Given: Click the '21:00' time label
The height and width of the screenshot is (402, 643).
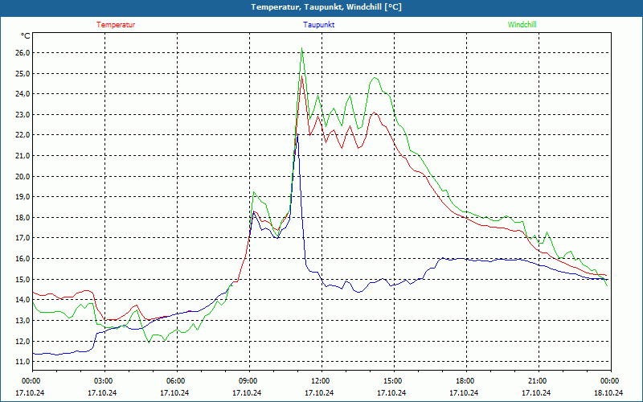Looking at the screenshot, I should coord(538,380).
